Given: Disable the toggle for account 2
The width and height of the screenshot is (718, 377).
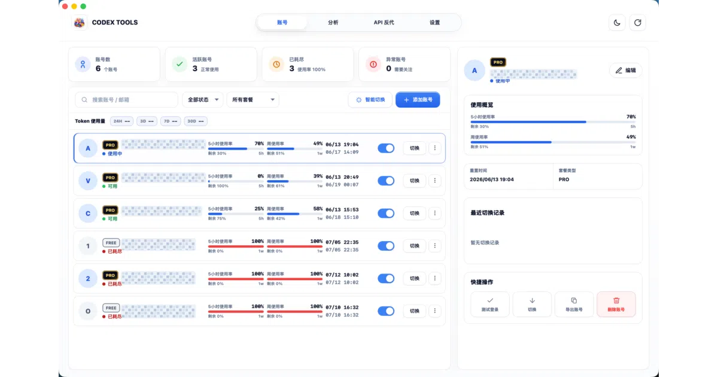Looking at the screenshot, I should [x=386, y=278].
